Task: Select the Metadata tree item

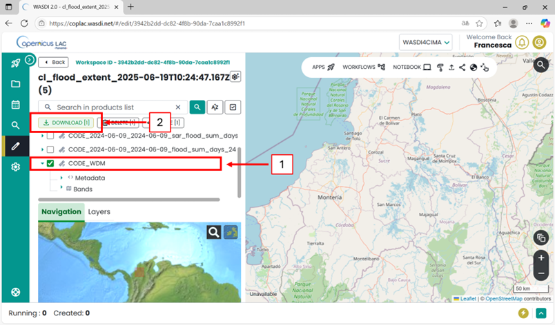Action: 90,178
